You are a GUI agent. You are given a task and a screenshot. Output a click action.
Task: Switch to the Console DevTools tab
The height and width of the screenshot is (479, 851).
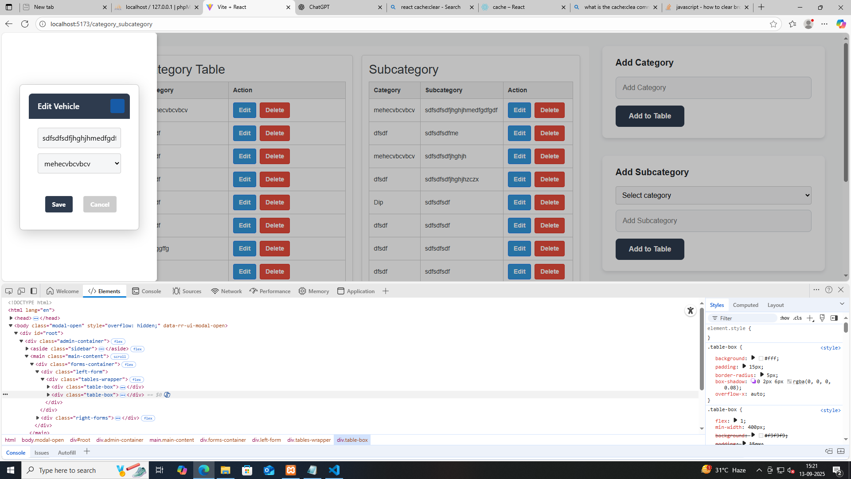coord(146,291)
